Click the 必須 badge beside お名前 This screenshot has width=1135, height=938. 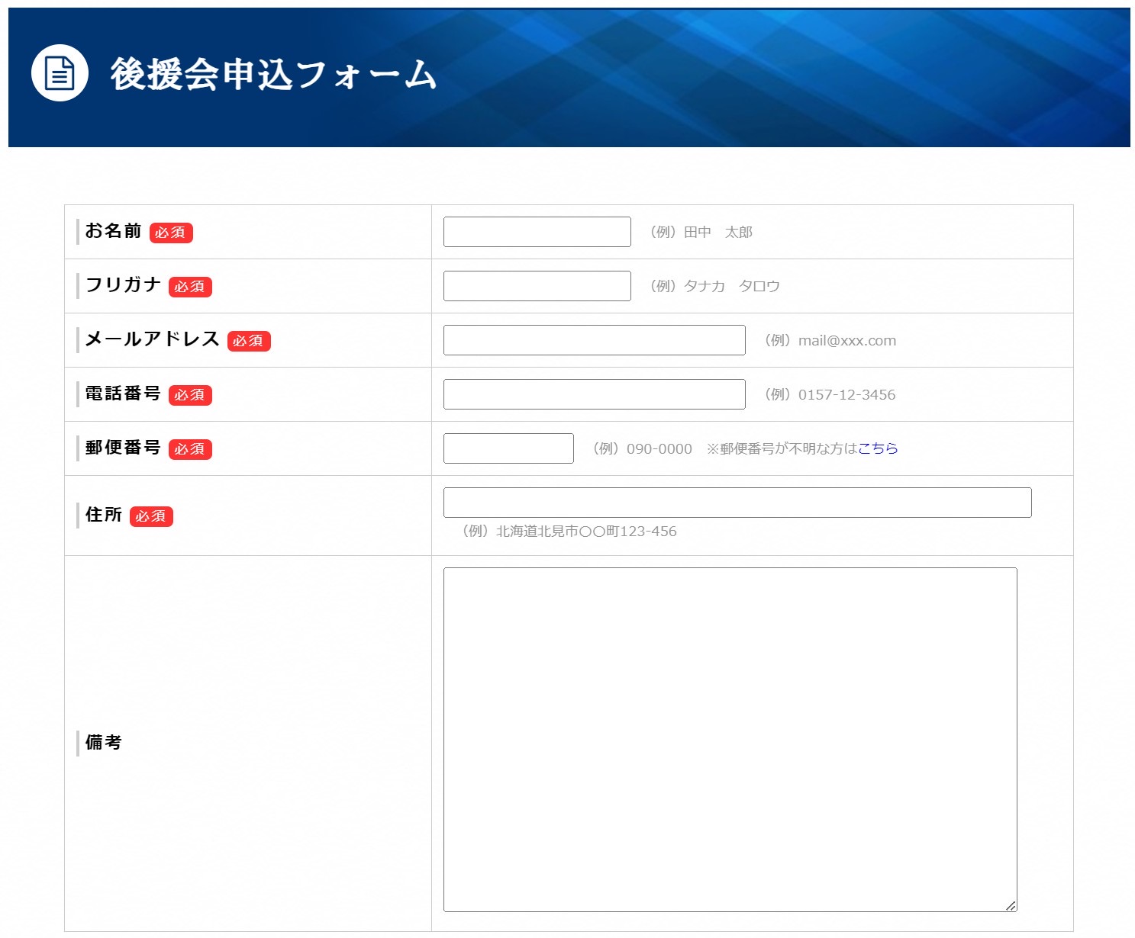[x=171, y=233]
